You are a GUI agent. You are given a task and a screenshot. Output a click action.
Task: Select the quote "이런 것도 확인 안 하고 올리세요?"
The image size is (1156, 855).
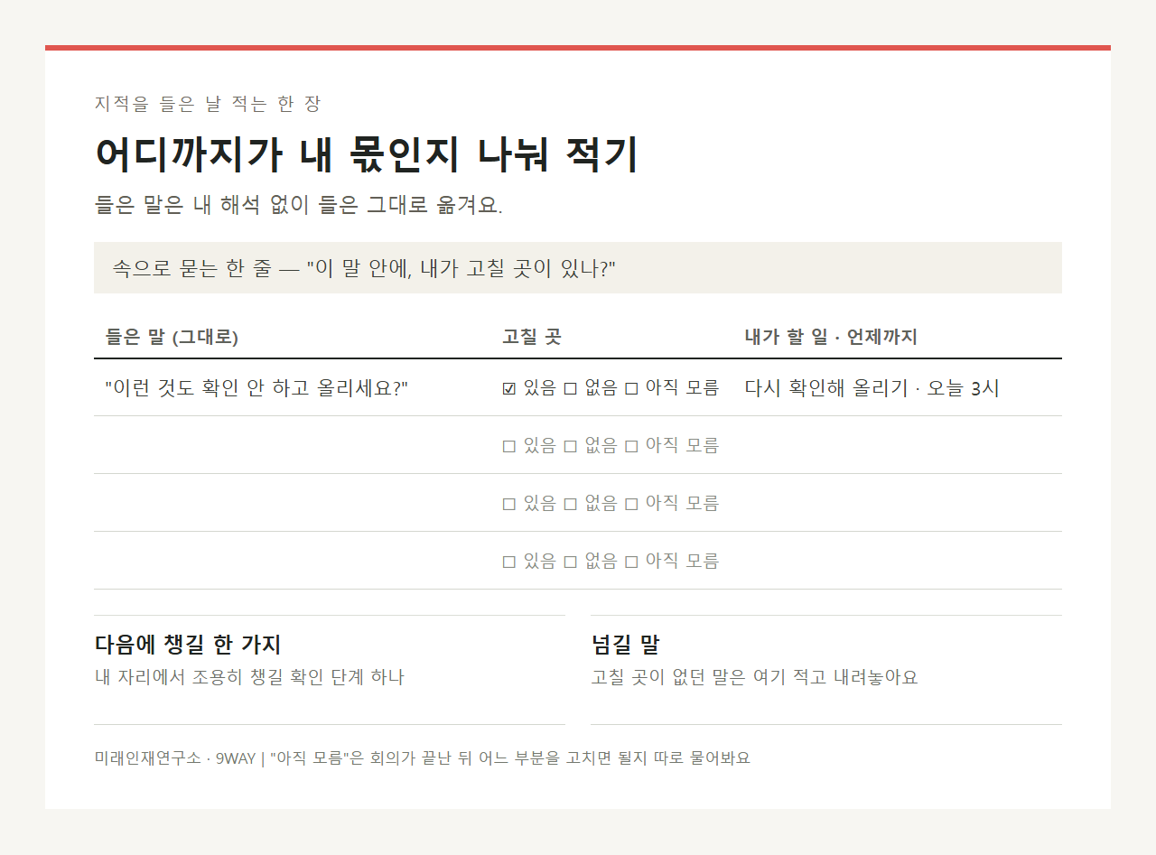[256, 388]
